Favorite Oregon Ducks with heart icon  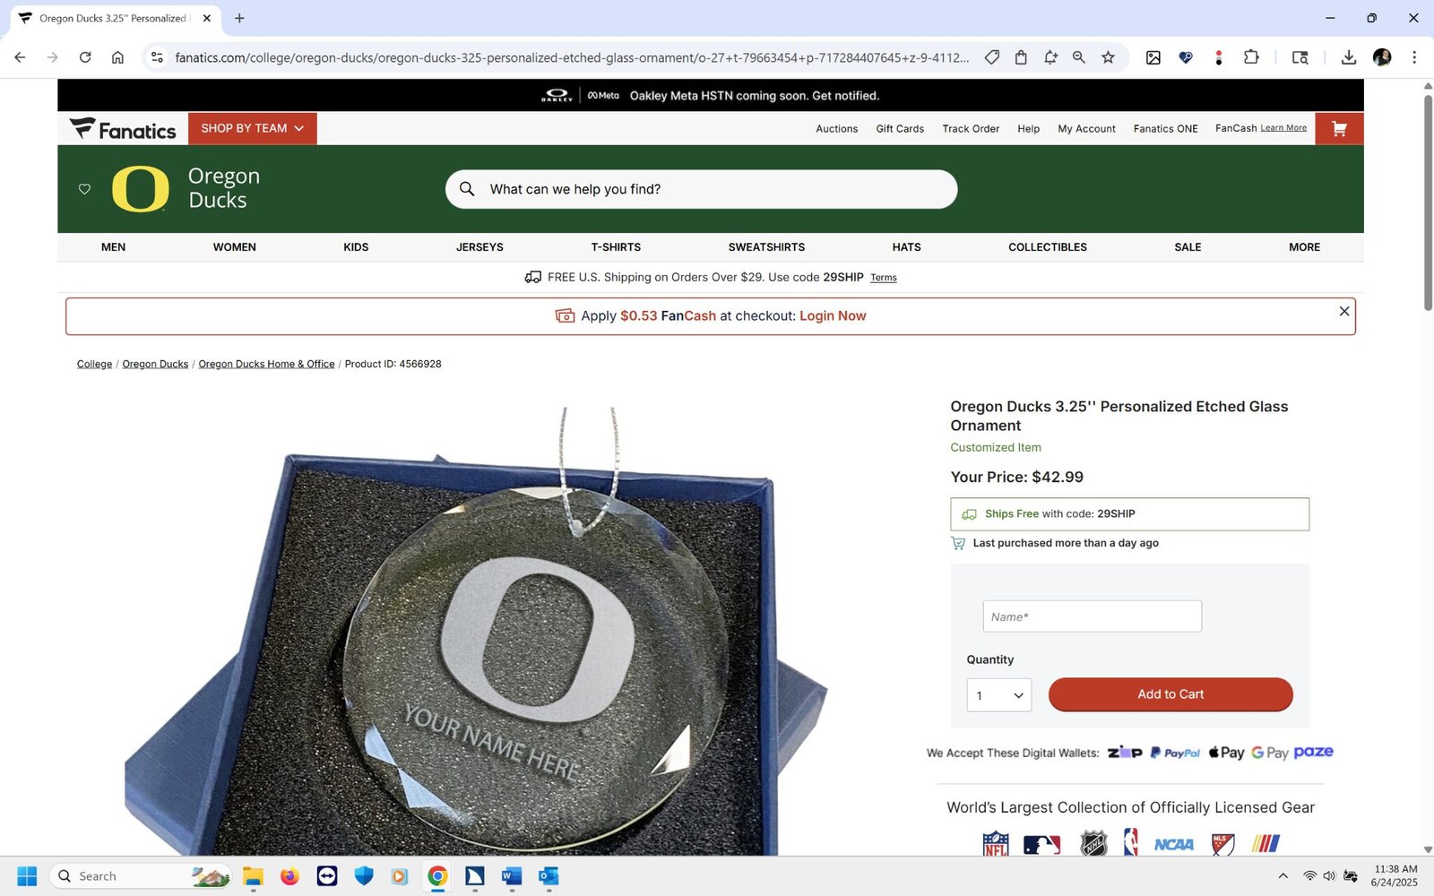point(84,189)
